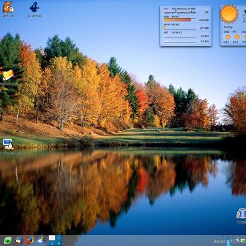Viewport: 246px width, 246px height.
Task: Switch to virtual desktop 2 in pager
Action: point(58,238)
